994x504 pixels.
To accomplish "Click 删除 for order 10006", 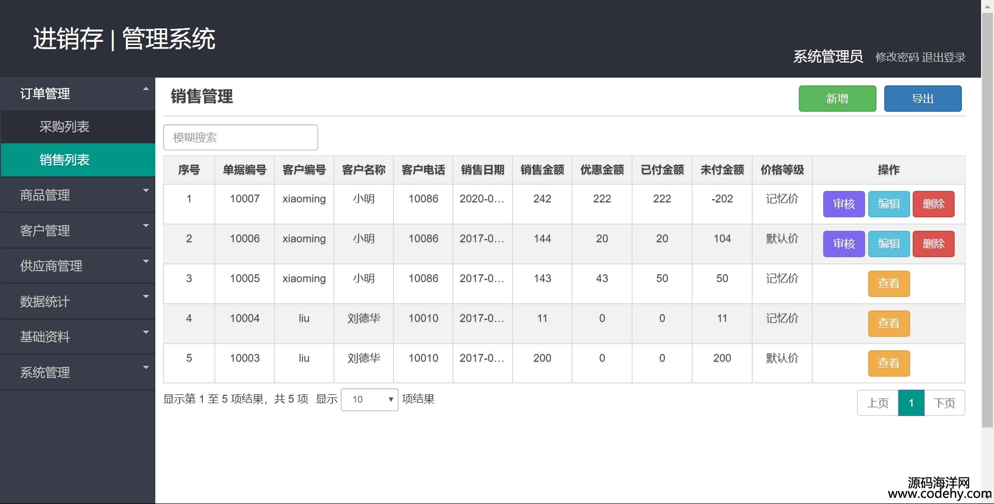I will (x=933, y=244).
